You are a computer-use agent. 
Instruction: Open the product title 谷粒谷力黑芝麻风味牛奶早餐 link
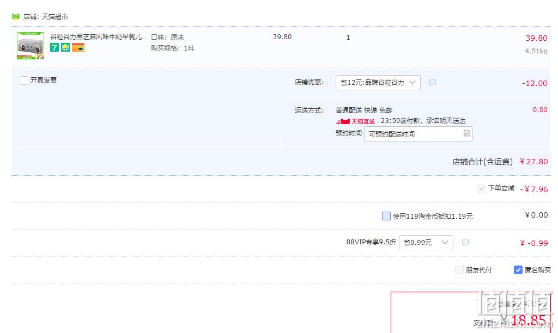tap(98, 36)
